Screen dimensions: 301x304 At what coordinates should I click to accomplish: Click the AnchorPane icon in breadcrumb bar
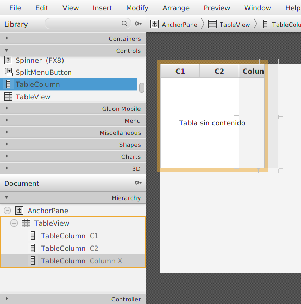click(x=155, y=24)
